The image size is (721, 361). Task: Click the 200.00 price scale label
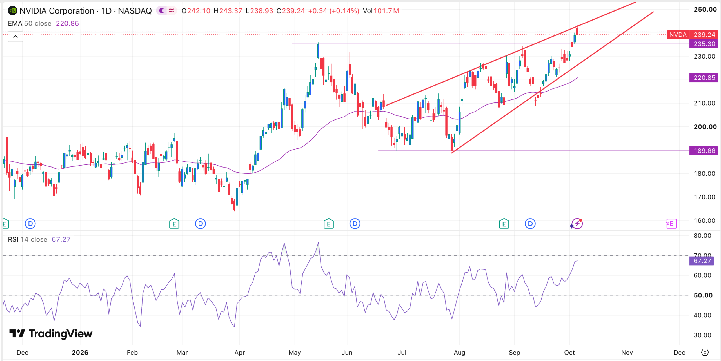click(705, 127)
